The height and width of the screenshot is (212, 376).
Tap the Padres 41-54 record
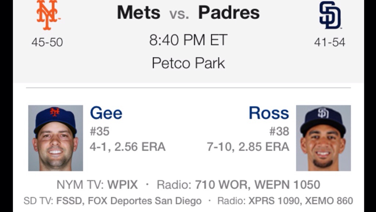coord(329,42)
